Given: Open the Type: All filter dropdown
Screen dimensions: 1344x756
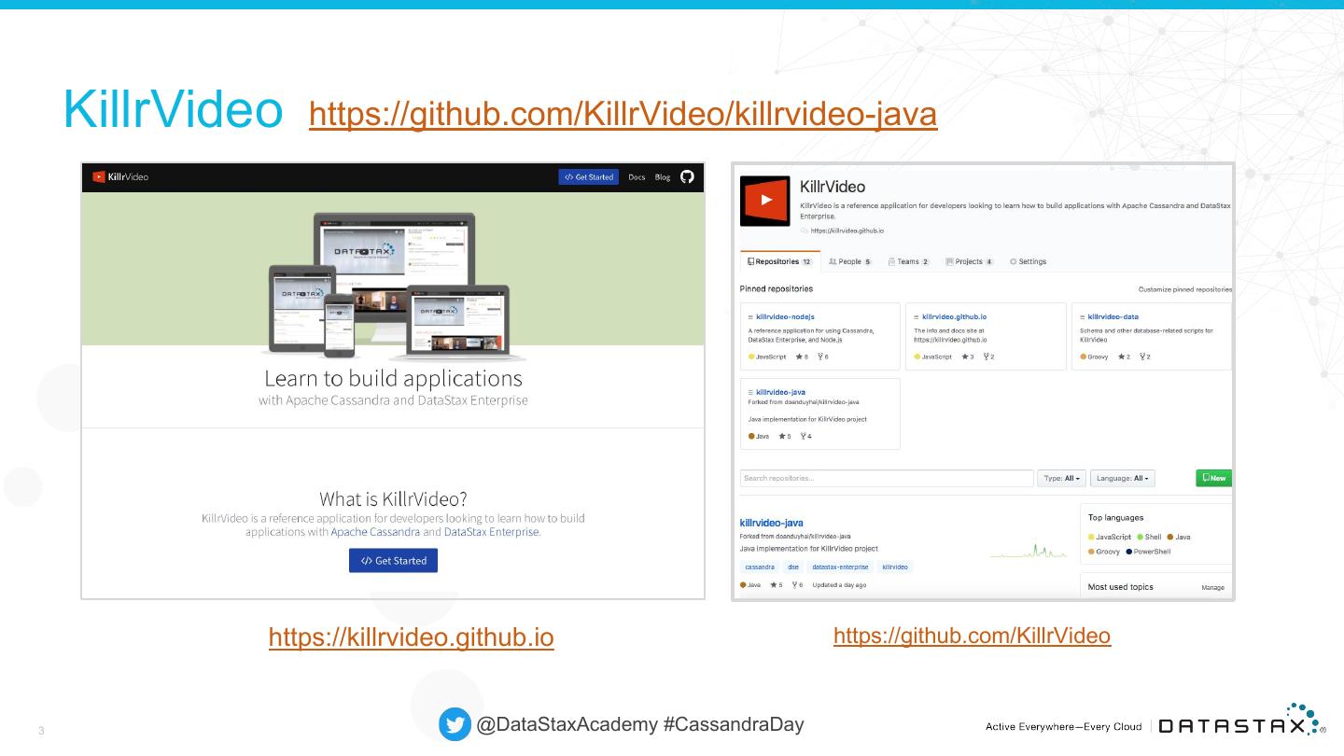Looking at the screenshot, I should click(x=1061, y=478).
